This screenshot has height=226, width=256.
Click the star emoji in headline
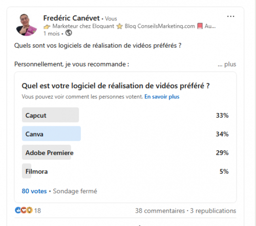click(119, 26)
